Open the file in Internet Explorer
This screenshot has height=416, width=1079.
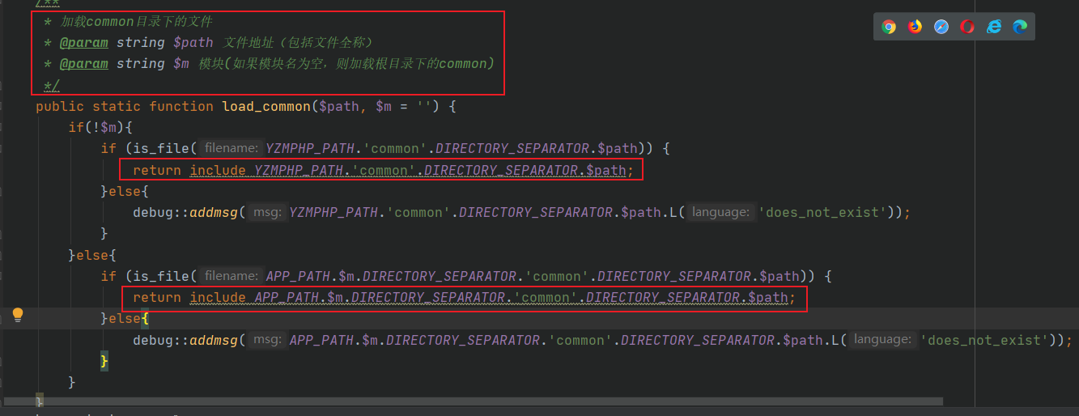coord(994,27)
